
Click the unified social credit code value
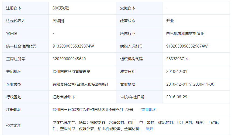click(73, 46)
